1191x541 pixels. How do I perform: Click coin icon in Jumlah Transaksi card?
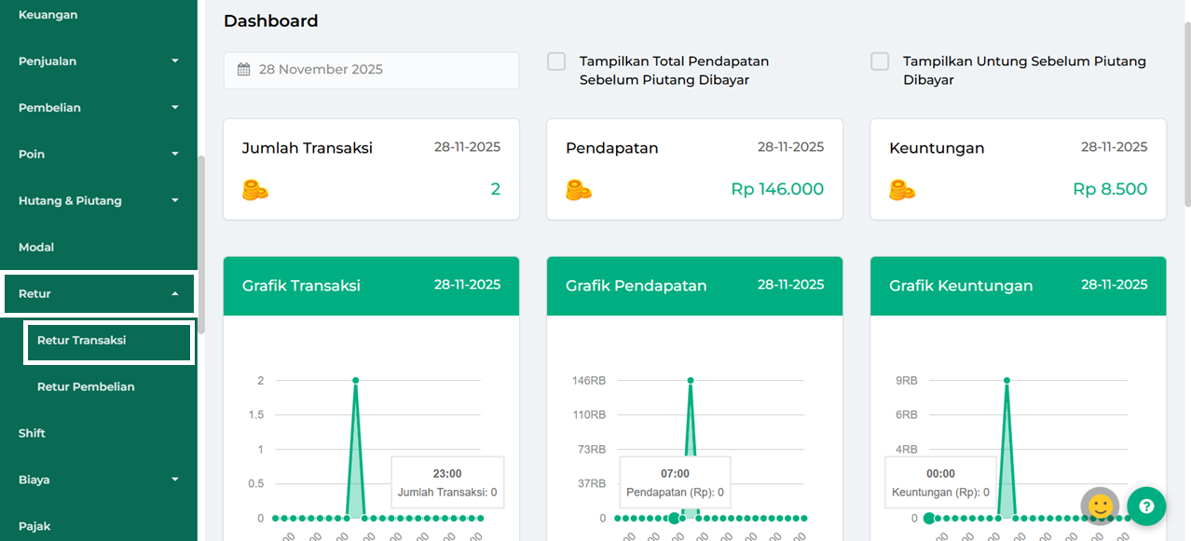(254, 190)
